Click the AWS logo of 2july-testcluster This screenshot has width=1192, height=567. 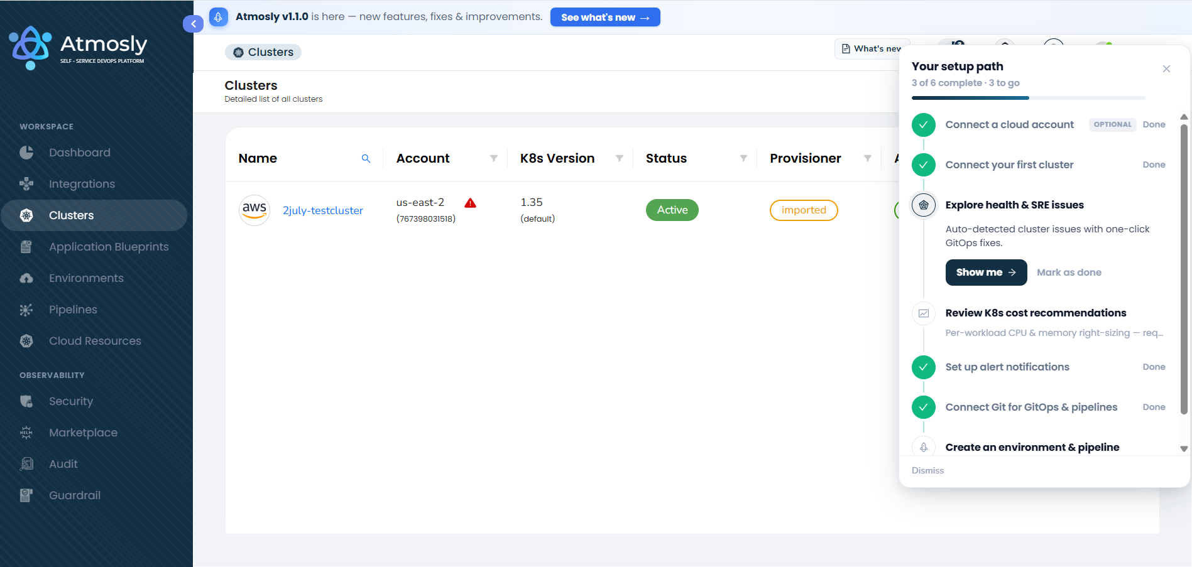[254, 210]
